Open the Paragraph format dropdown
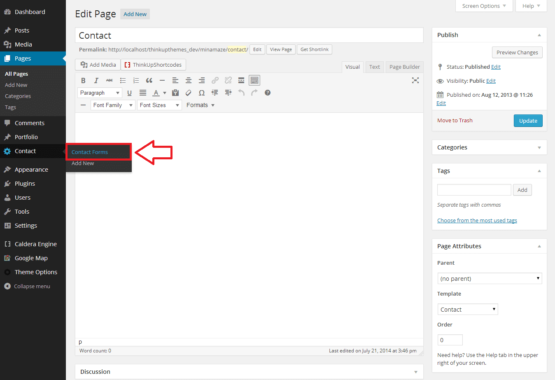Image resolution: width=555 pixels, height=380 pixels. coord(100,93)
